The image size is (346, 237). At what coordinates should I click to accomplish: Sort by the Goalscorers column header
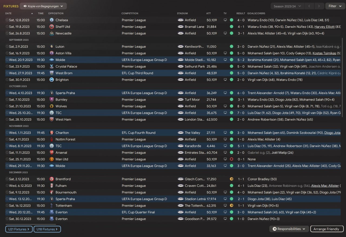256,13
